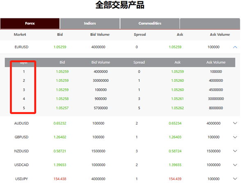Click the NZDUSD market name

click(x=21, y=151)
